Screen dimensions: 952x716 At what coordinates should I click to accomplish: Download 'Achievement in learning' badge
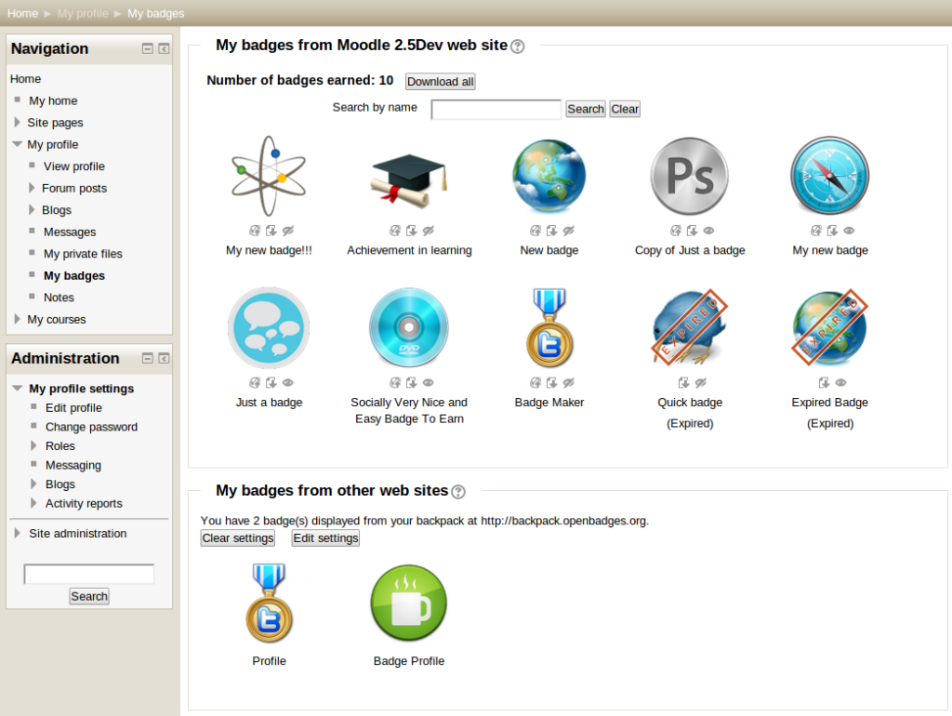coord(411,231)
